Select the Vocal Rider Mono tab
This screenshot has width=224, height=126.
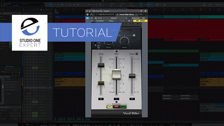pos(125,14)
